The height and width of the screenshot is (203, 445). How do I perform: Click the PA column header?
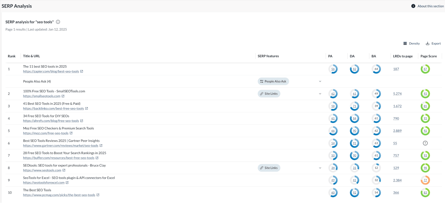330,56
